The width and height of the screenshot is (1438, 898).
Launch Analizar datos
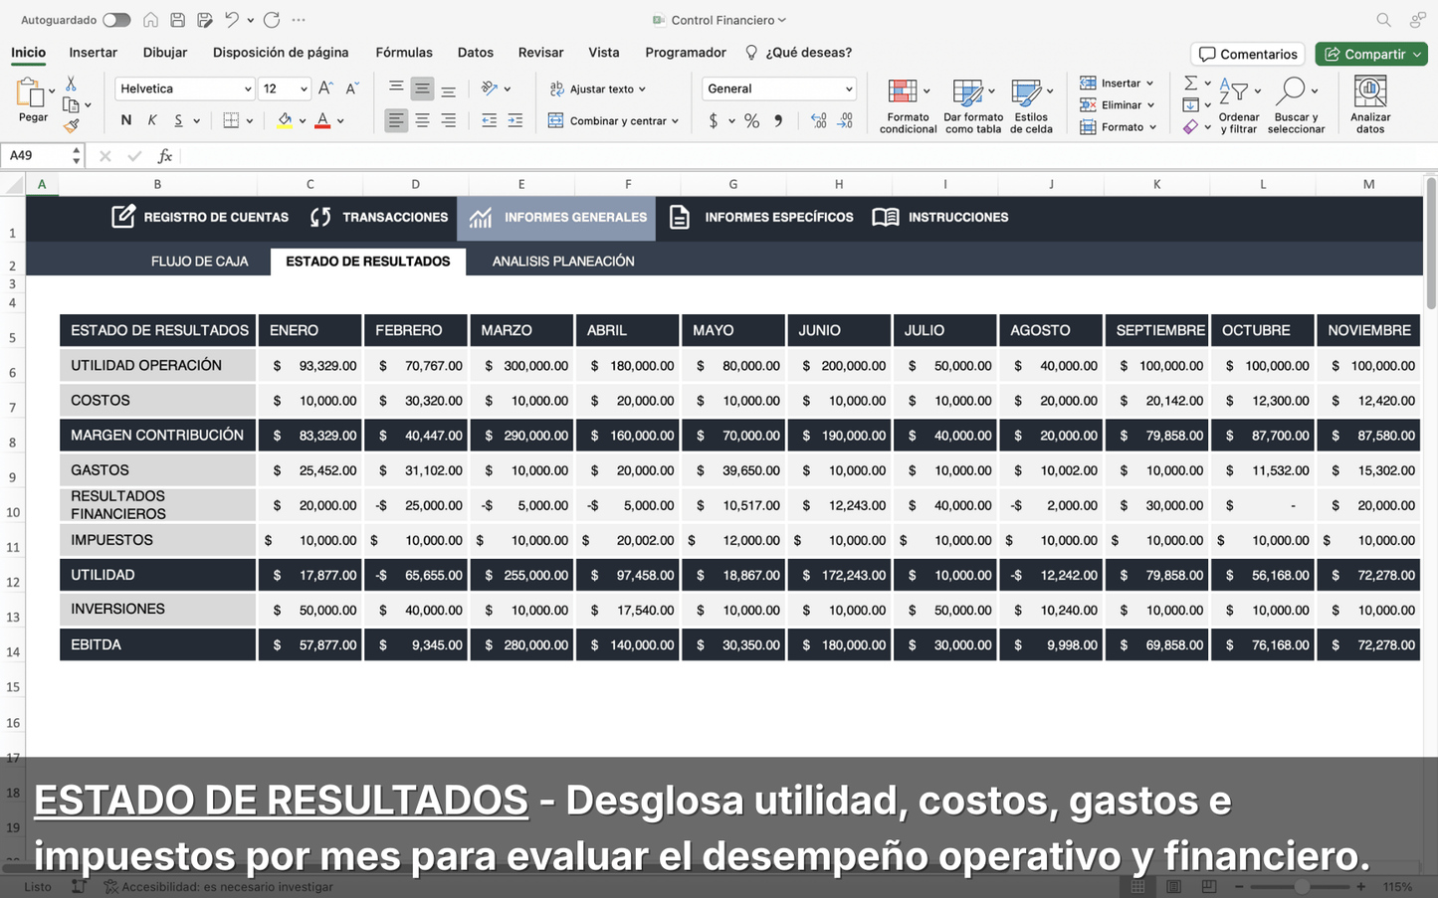pyautogui.click(x=1370, y=103)
